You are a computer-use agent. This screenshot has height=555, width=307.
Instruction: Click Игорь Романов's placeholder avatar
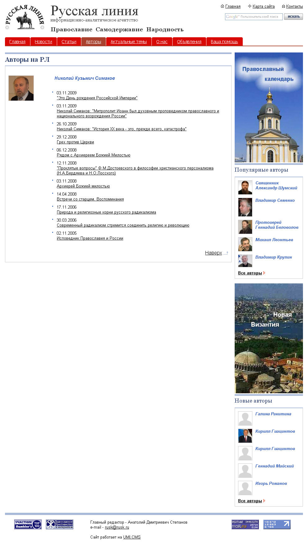click(x=245, y=488)
